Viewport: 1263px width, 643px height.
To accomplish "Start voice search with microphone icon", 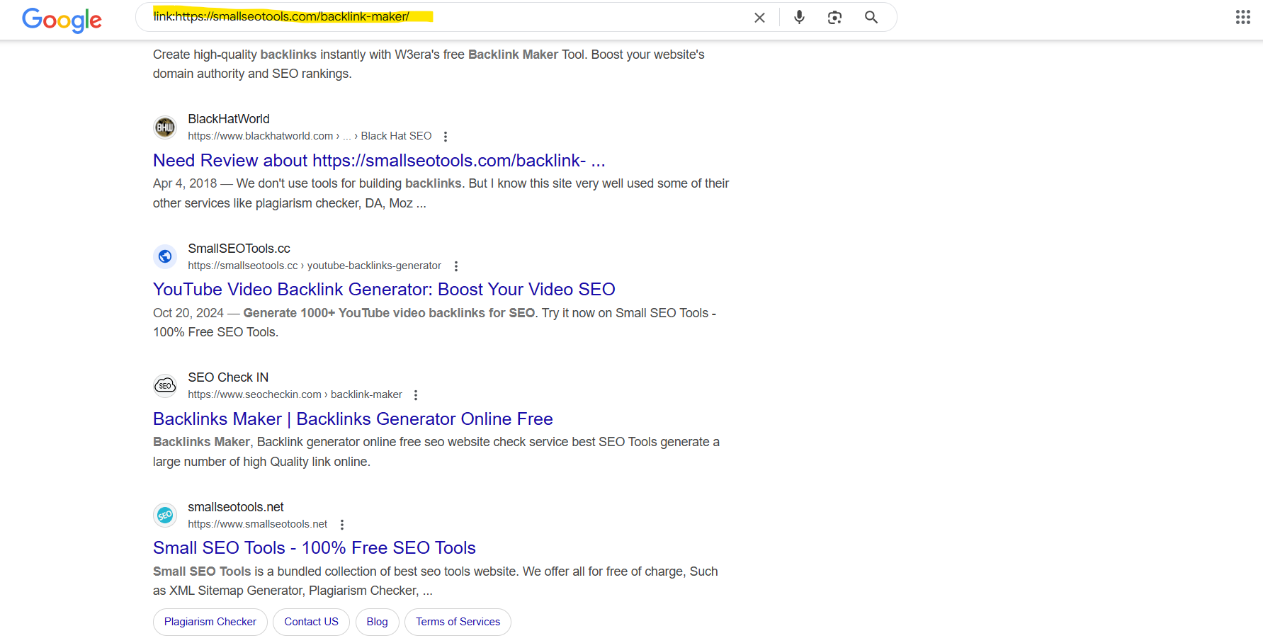I will point(799,18).
